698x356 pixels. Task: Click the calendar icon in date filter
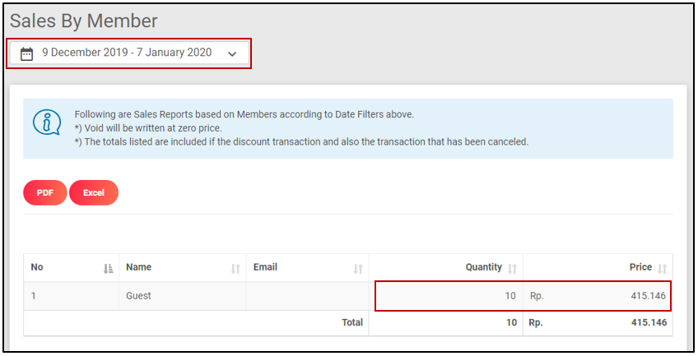coord(26,53)
